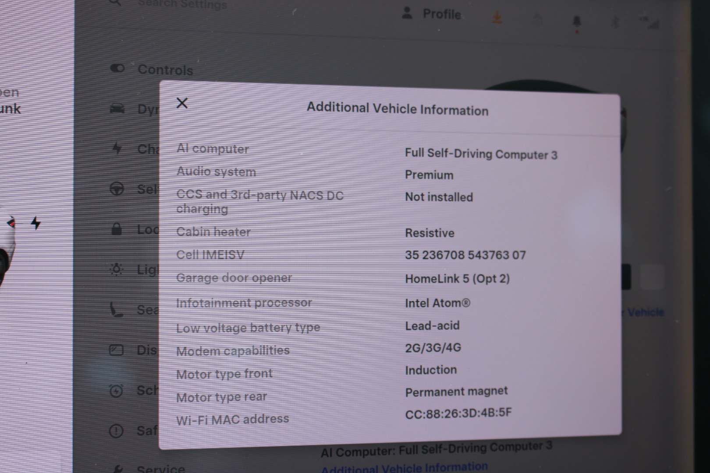The width and height of the screenshot is (710, 473).
Task: Tap the 'CCS and 3rd-party NACS DC charging' label
Action: click(260, 201)
